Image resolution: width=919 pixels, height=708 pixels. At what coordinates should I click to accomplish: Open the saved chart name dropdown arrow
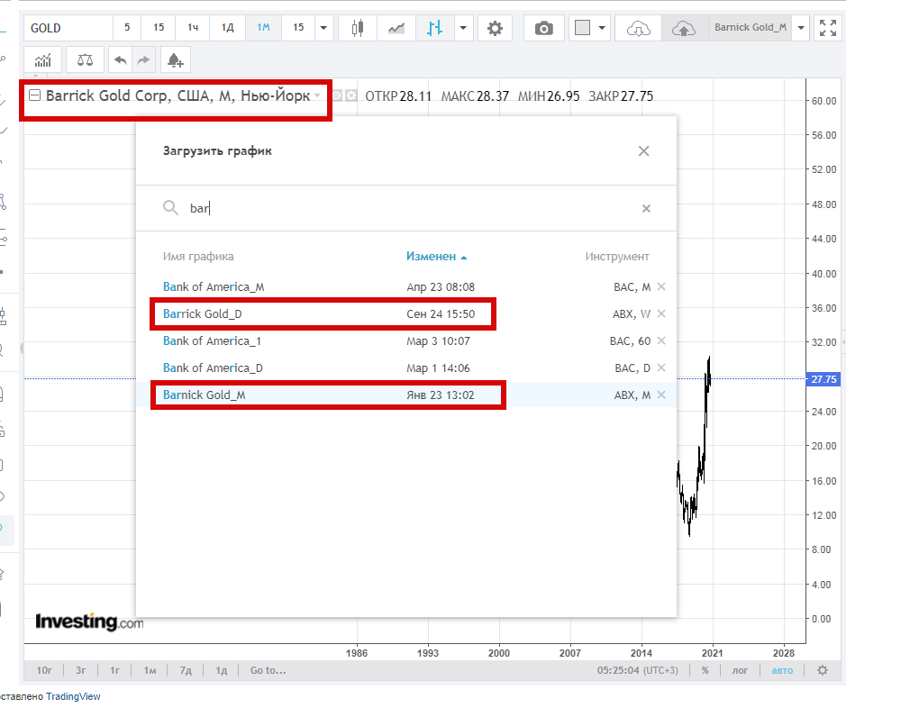(801, 28)
